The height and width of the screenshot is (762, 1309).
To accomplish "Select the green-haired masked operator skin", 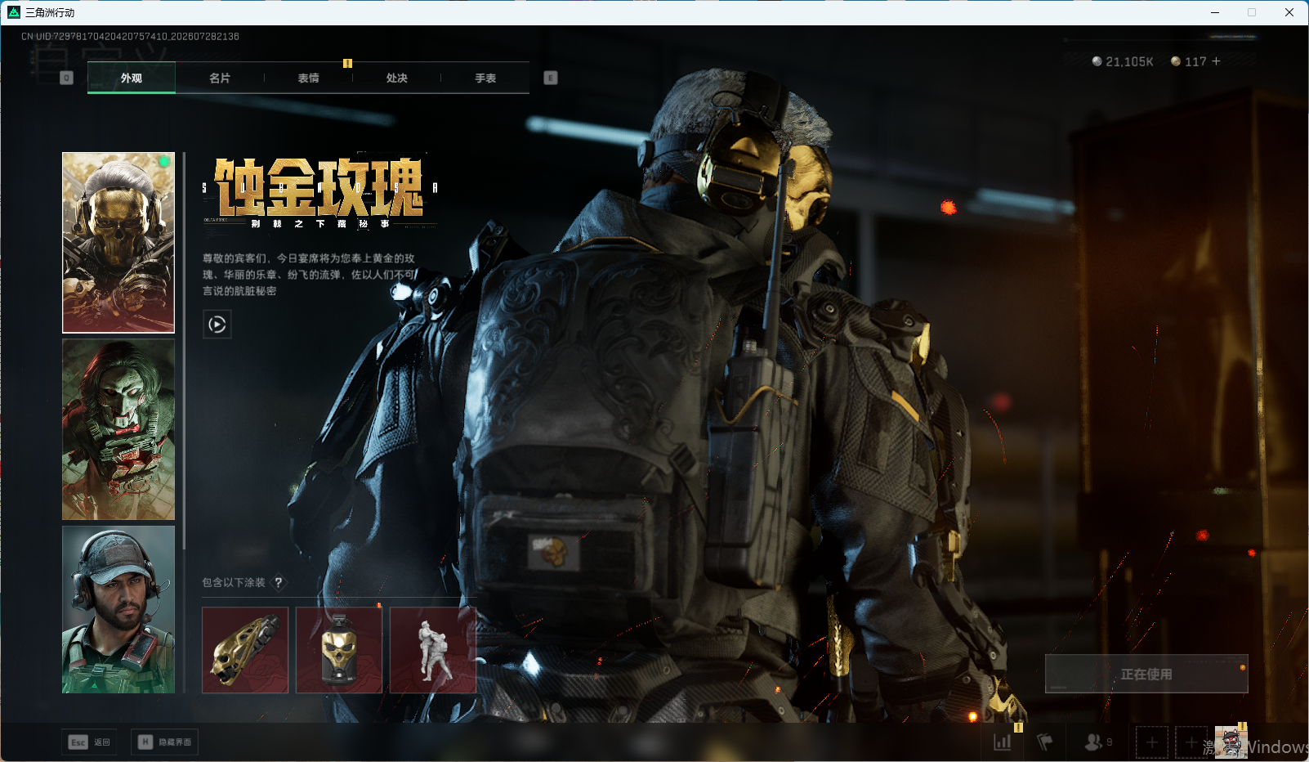I will (118, 430).
